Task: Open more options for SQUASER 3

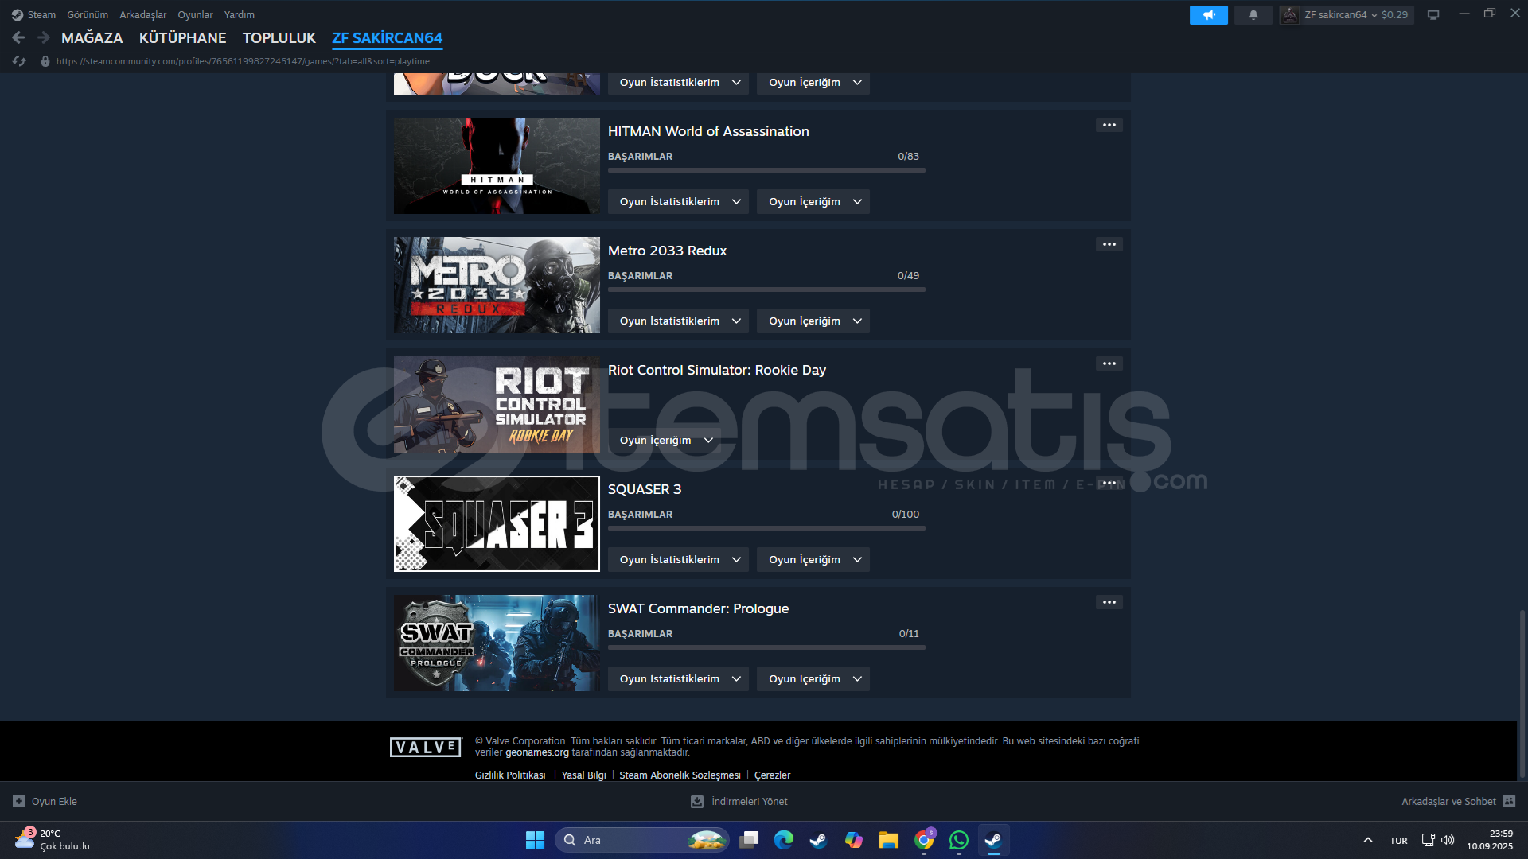Action: point(1109,483)
